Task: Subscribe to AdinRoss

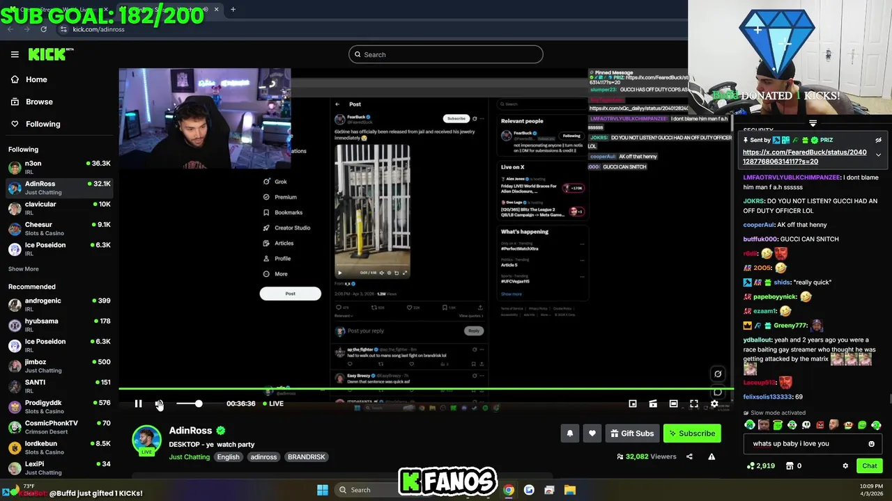Action: [692, 434]
